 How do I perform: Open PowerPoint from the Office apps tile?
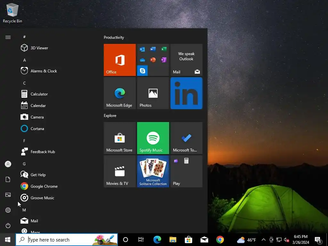153,60
